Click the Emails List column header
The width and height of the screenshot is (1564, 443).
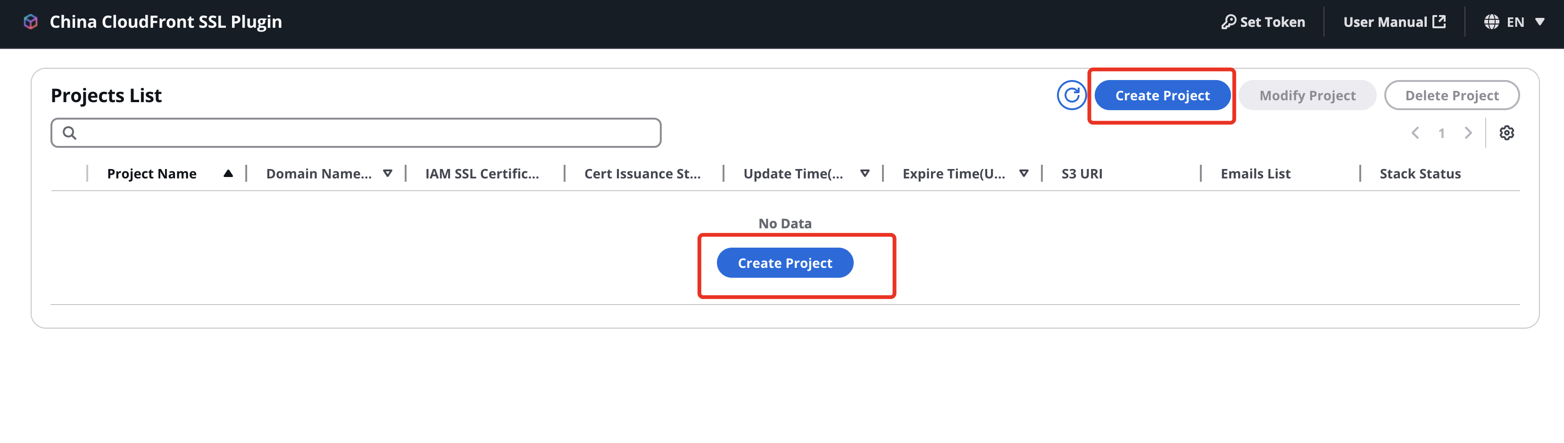[1256, 173]
